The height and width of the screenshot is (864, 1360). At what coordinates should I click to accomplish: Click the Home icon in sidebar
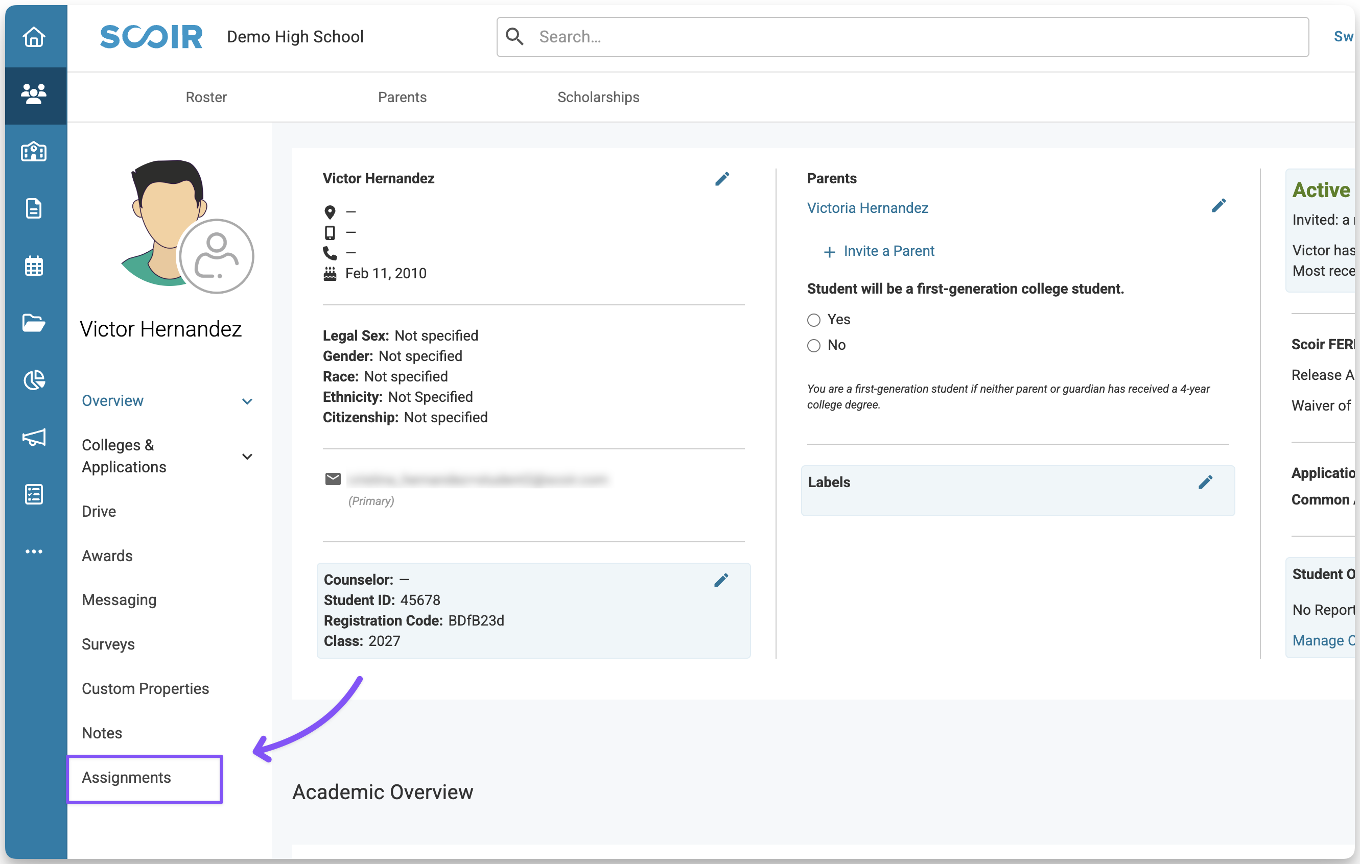point(34,37)
